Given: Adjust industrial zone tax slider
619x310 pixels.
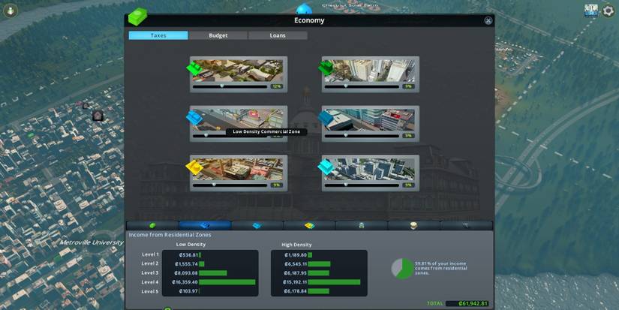Looking at the screenshot, I should [230, 185].
